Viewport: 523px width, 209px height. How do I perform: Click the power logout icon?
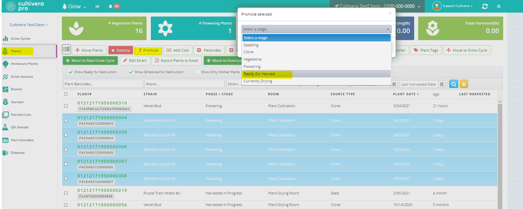499,6
